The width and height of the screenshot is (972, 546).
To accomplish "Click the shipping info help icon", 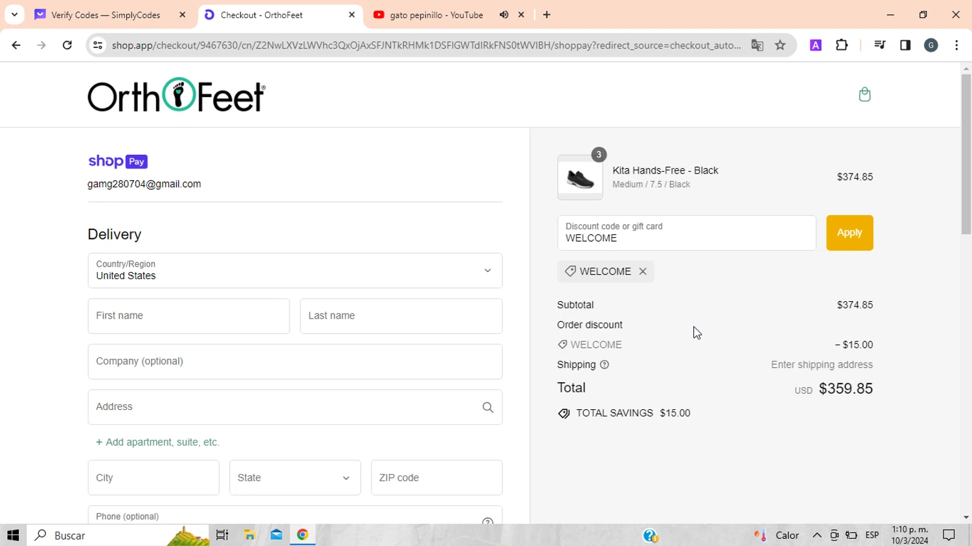I will (x=605, y=365).
